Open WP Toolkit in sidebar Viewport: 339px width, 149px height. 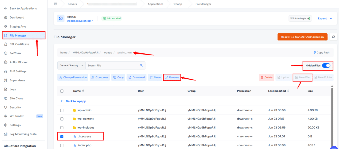click(x=14, y=116)
